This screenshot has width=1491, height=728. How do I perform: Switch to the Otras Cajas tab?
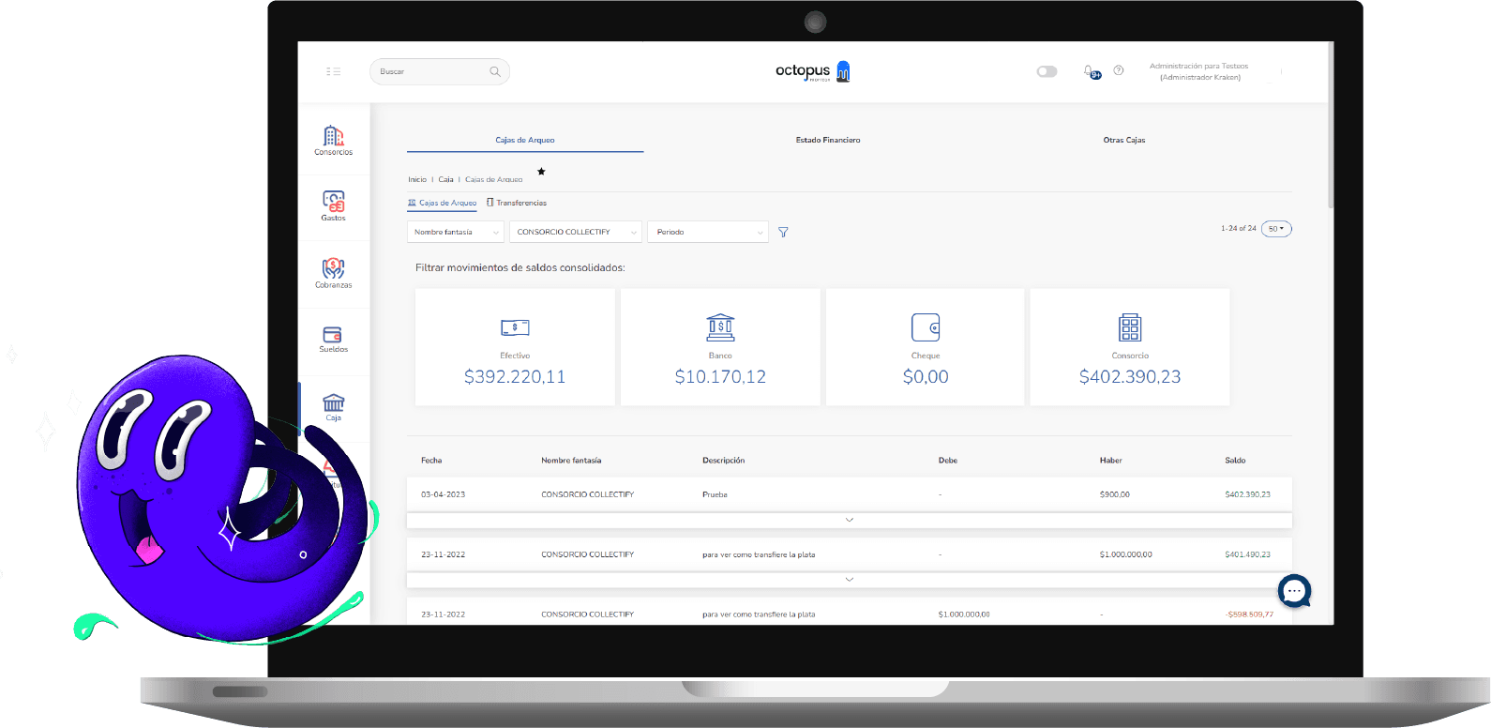coord(1124,140)
